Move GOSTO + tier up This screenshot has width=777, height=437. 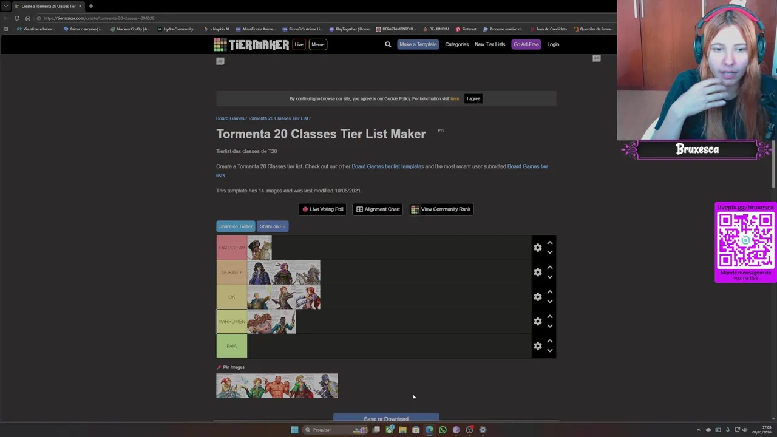pos(549,267)
